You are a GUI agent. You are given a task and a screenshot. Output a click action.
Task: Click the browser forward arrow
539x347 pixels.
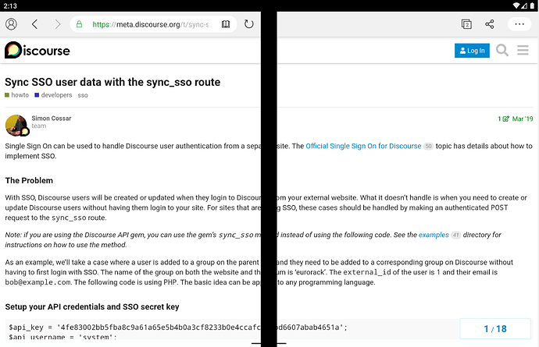click(x=57, y=24)
